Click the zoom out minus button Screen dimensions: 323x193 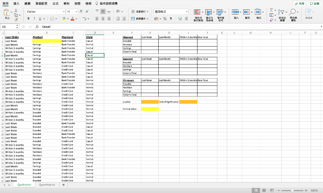pos(279,190)
